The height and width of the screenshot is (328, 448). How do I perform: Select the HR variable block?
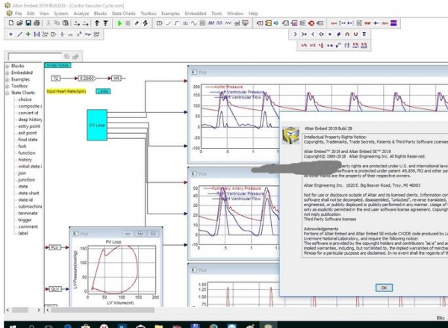(116, 78)
